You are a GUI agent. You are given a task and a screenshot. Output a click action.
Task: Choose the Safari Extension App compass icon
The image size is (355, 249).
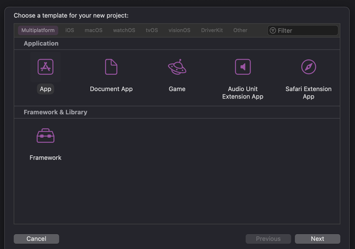pyautogui.click(x=309, y=67)
